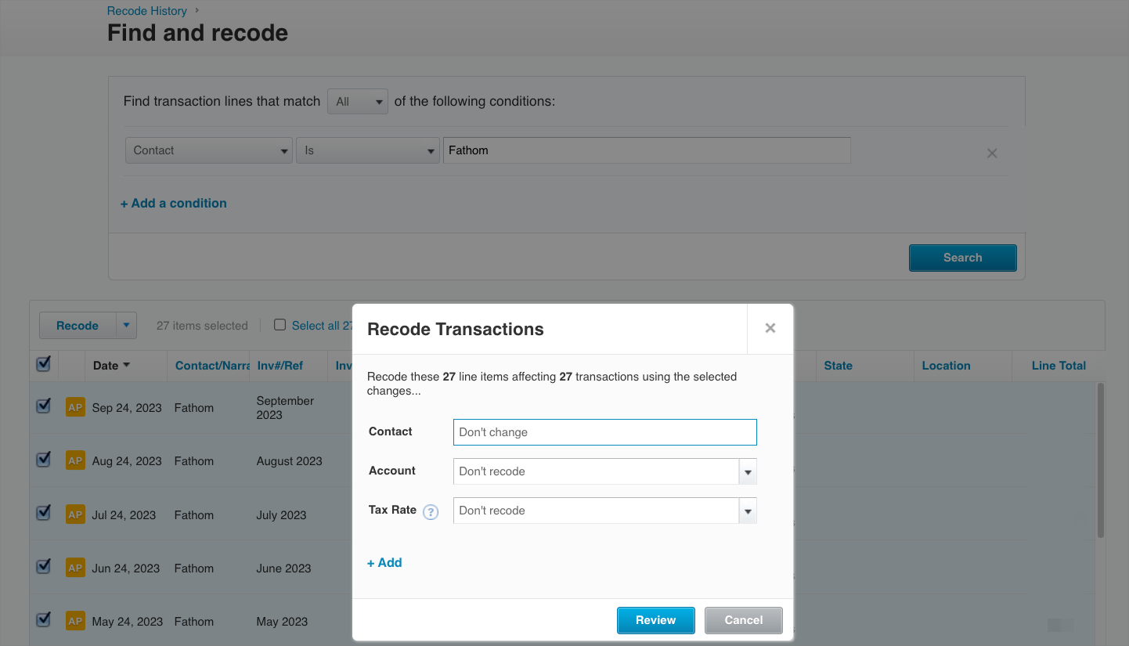The width and height of the screenshot is (1129, 646).
Task: Click the breadcrumb chevron after Recode History
Action: point(196,11)
